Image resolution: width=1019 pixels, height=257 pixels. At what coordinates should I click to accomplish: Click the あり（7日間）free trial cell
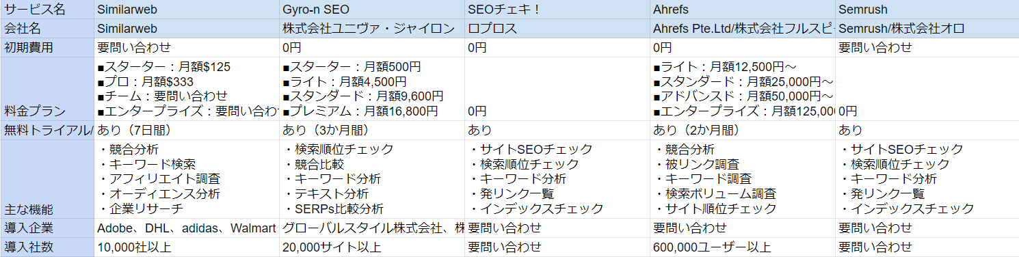(187, 130)
